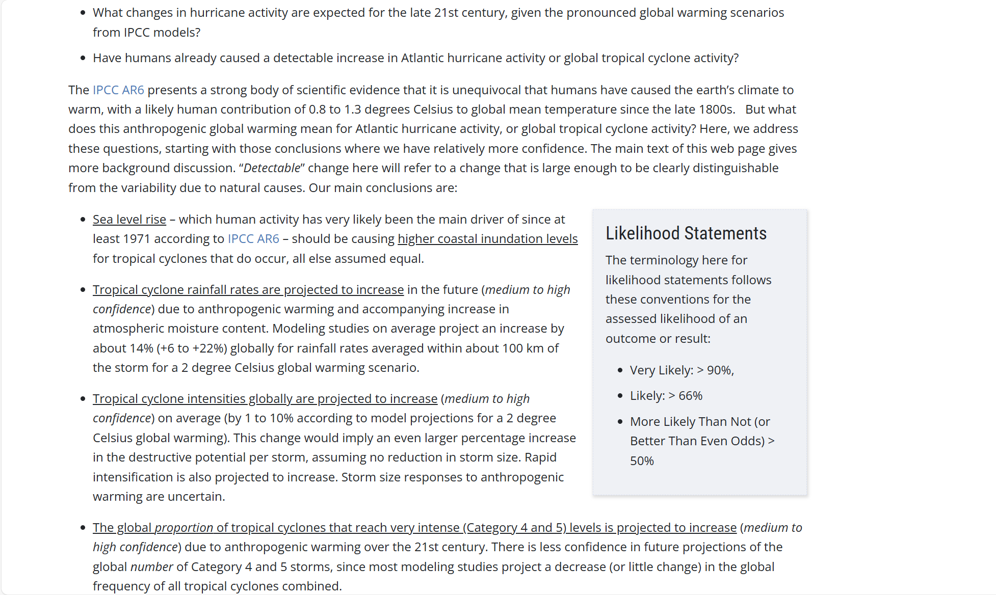
Task: Click the italic word 'Detectable' in paragraph
Action: (x=272, y=168)
